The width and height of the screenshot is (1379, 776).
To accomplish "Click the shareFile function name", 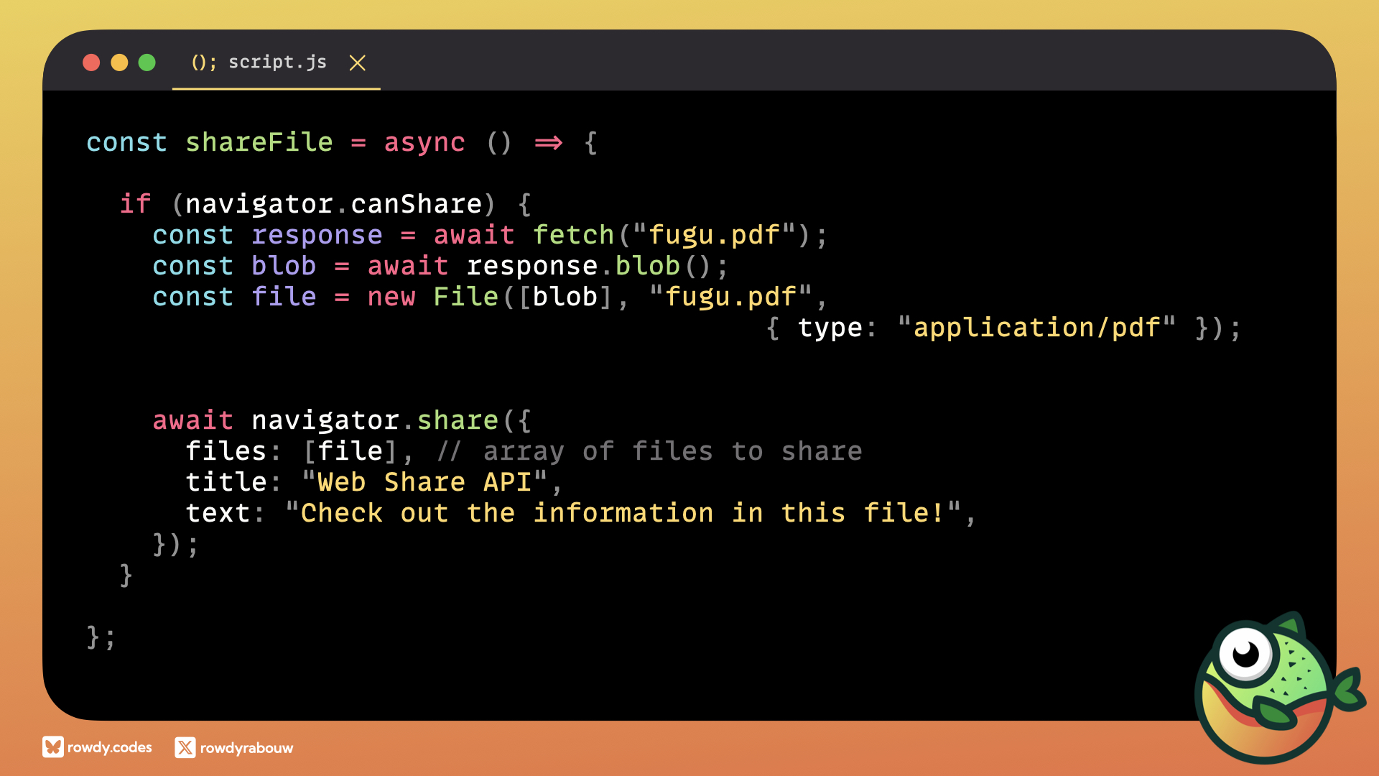I will point(259,142).
